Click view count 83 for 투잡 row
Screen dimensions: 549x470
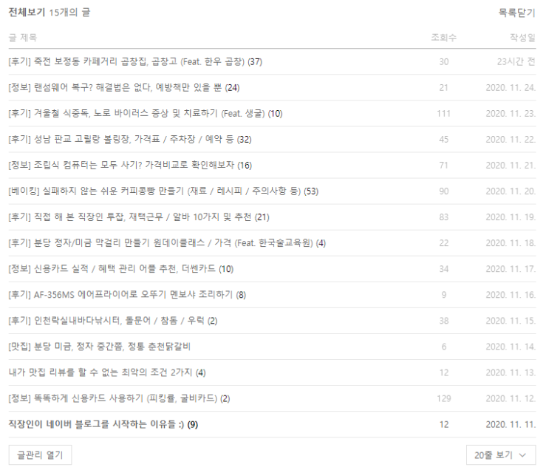click(x=443, y=217)
